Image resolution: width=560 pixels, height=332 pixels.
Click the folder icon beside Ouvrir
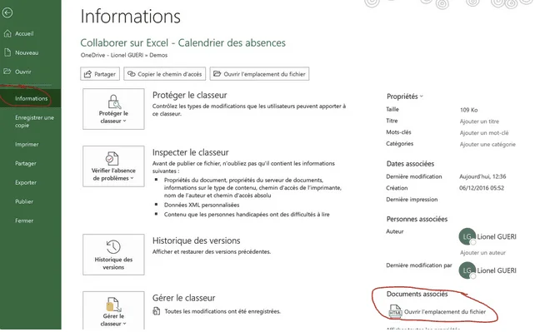(7, 72)
